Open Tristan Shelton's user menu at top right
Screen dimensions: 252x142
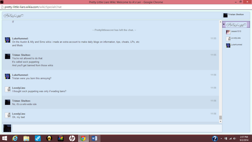click(x=236, y=15)
